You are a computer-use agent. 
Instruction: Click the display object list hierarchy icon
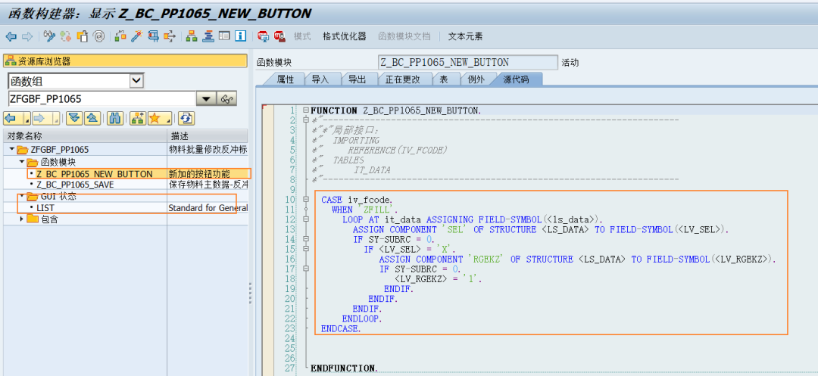coord(192,36)
